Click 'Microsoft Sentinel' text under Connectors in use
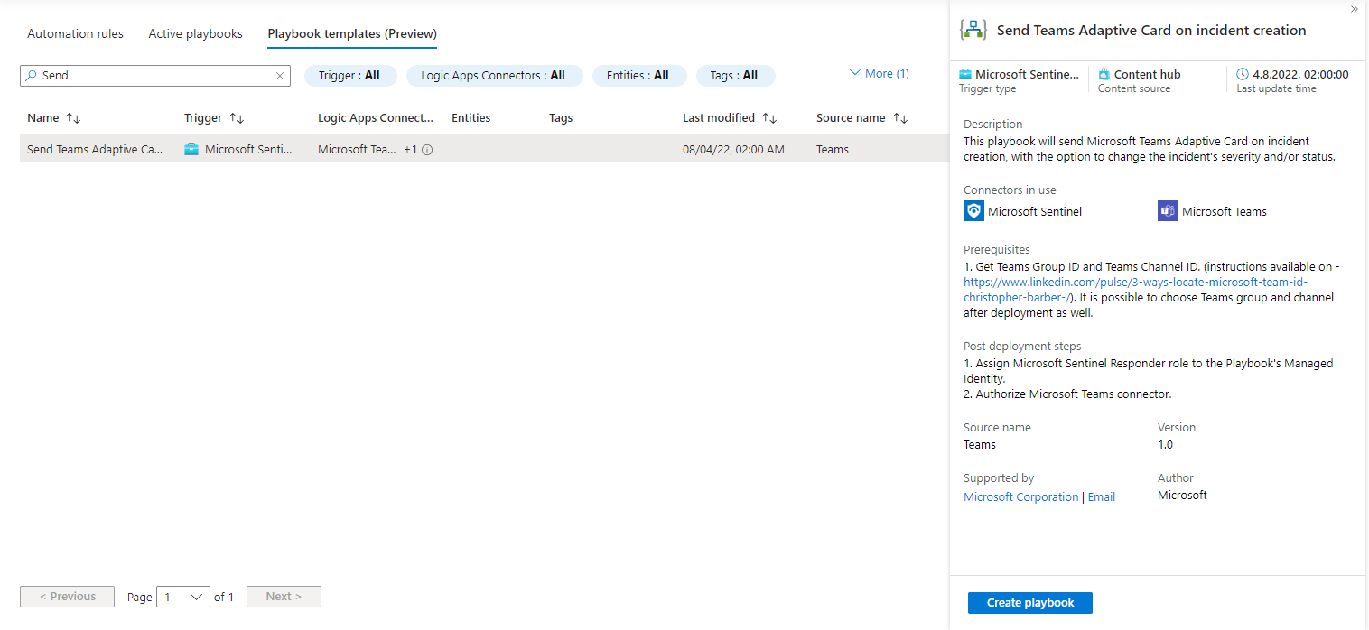This screenshot has height=630, width=1369. coord(1035,212)
